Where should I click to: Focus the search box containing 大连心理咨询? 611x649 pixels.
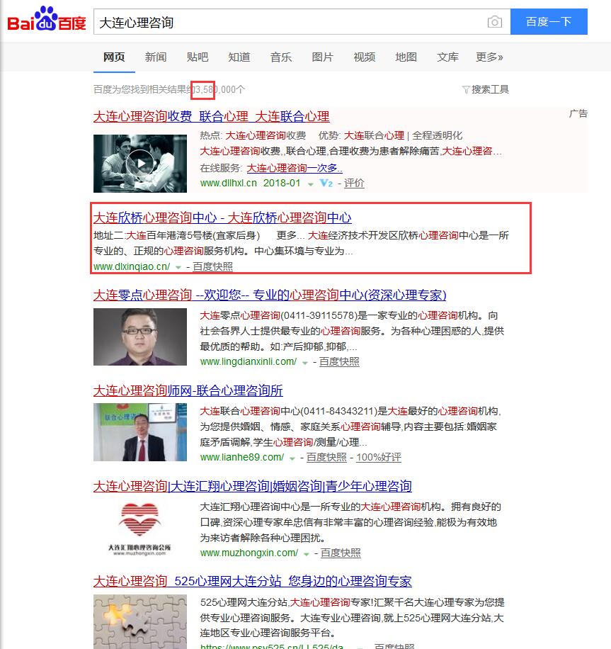[x=290, y=22]
